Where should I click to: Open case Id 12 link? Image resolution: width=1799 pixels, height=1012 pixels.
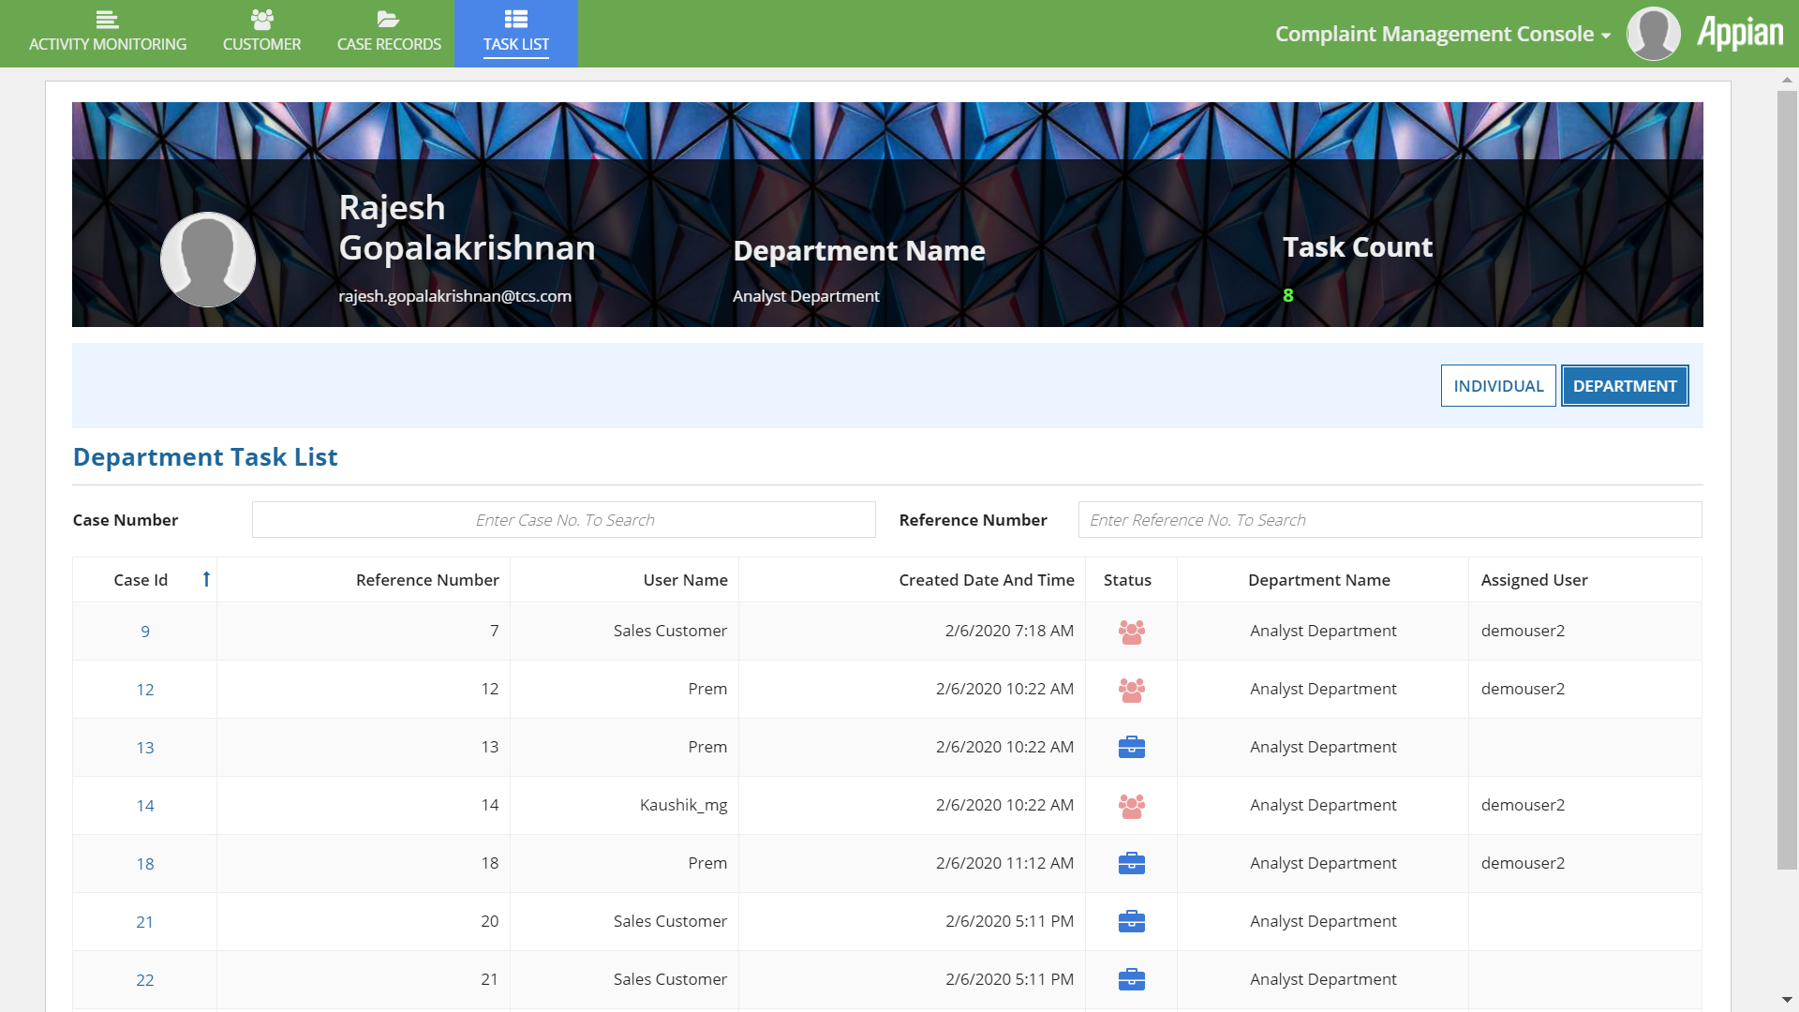point(145,690)
